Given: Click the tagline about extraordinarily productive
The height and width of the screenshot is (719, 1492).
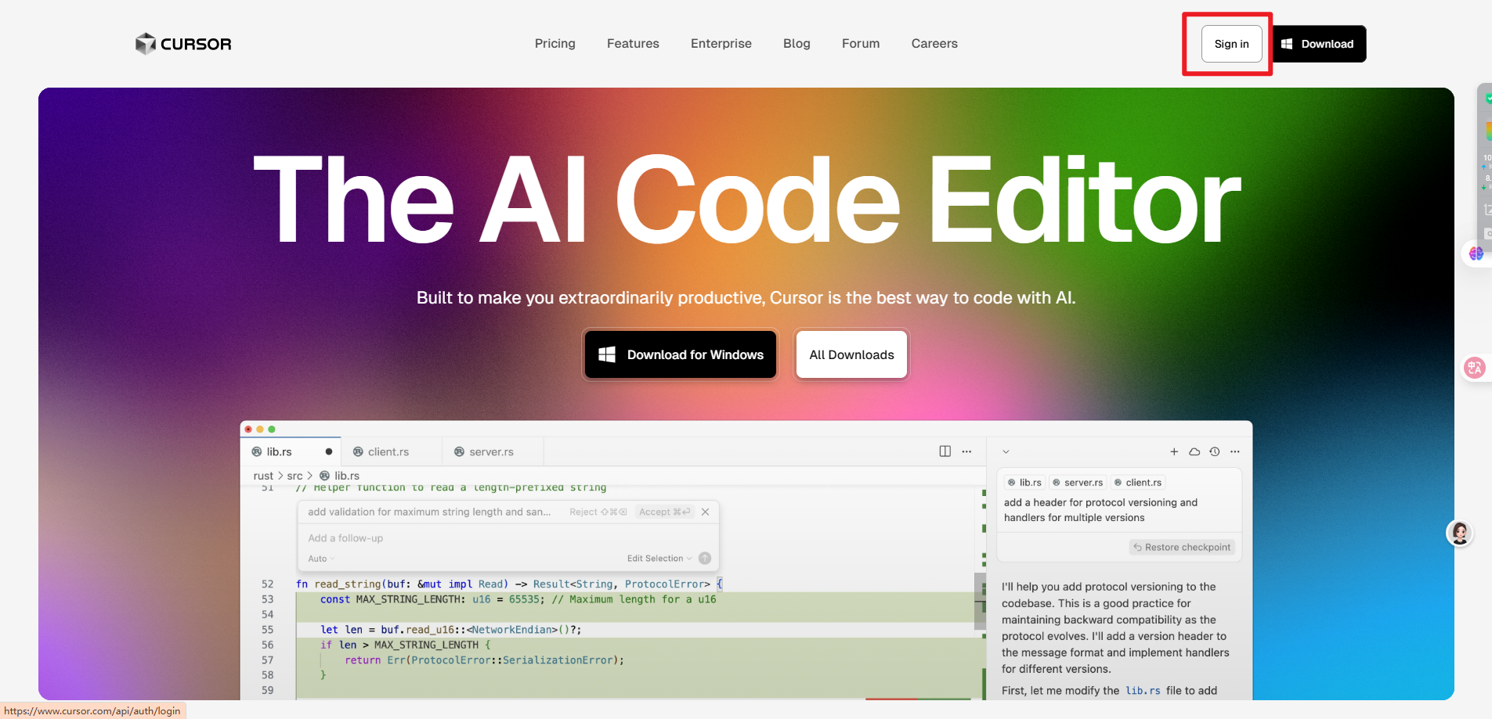Looking at the screenshot, I should (x=746, y=297).
